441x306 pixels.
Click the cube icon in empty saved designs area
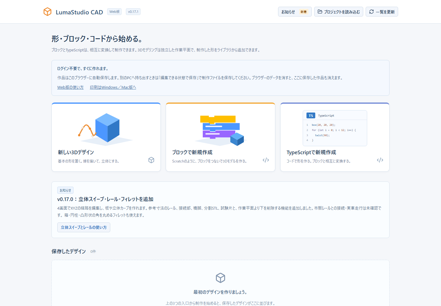(x=221, y=278)
